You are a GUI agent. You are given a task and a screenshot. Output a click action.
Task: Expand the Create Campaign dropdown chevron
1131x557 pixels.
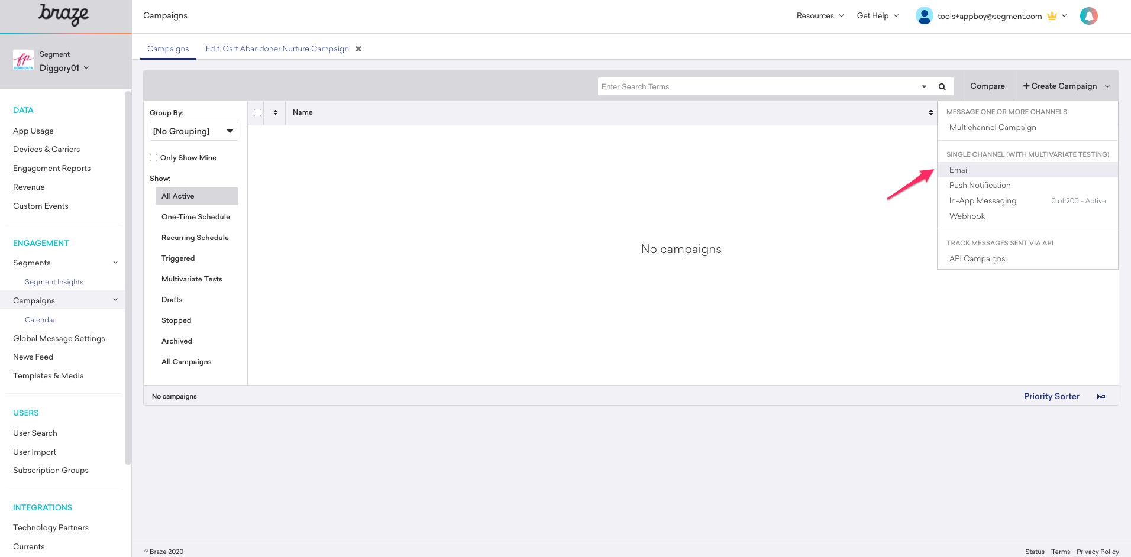tap(1107, 86)
